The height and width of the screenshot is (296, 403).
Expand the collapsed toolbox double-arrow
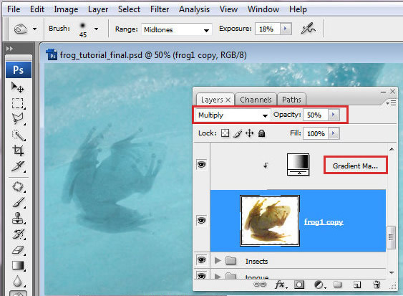click(9, 49)
